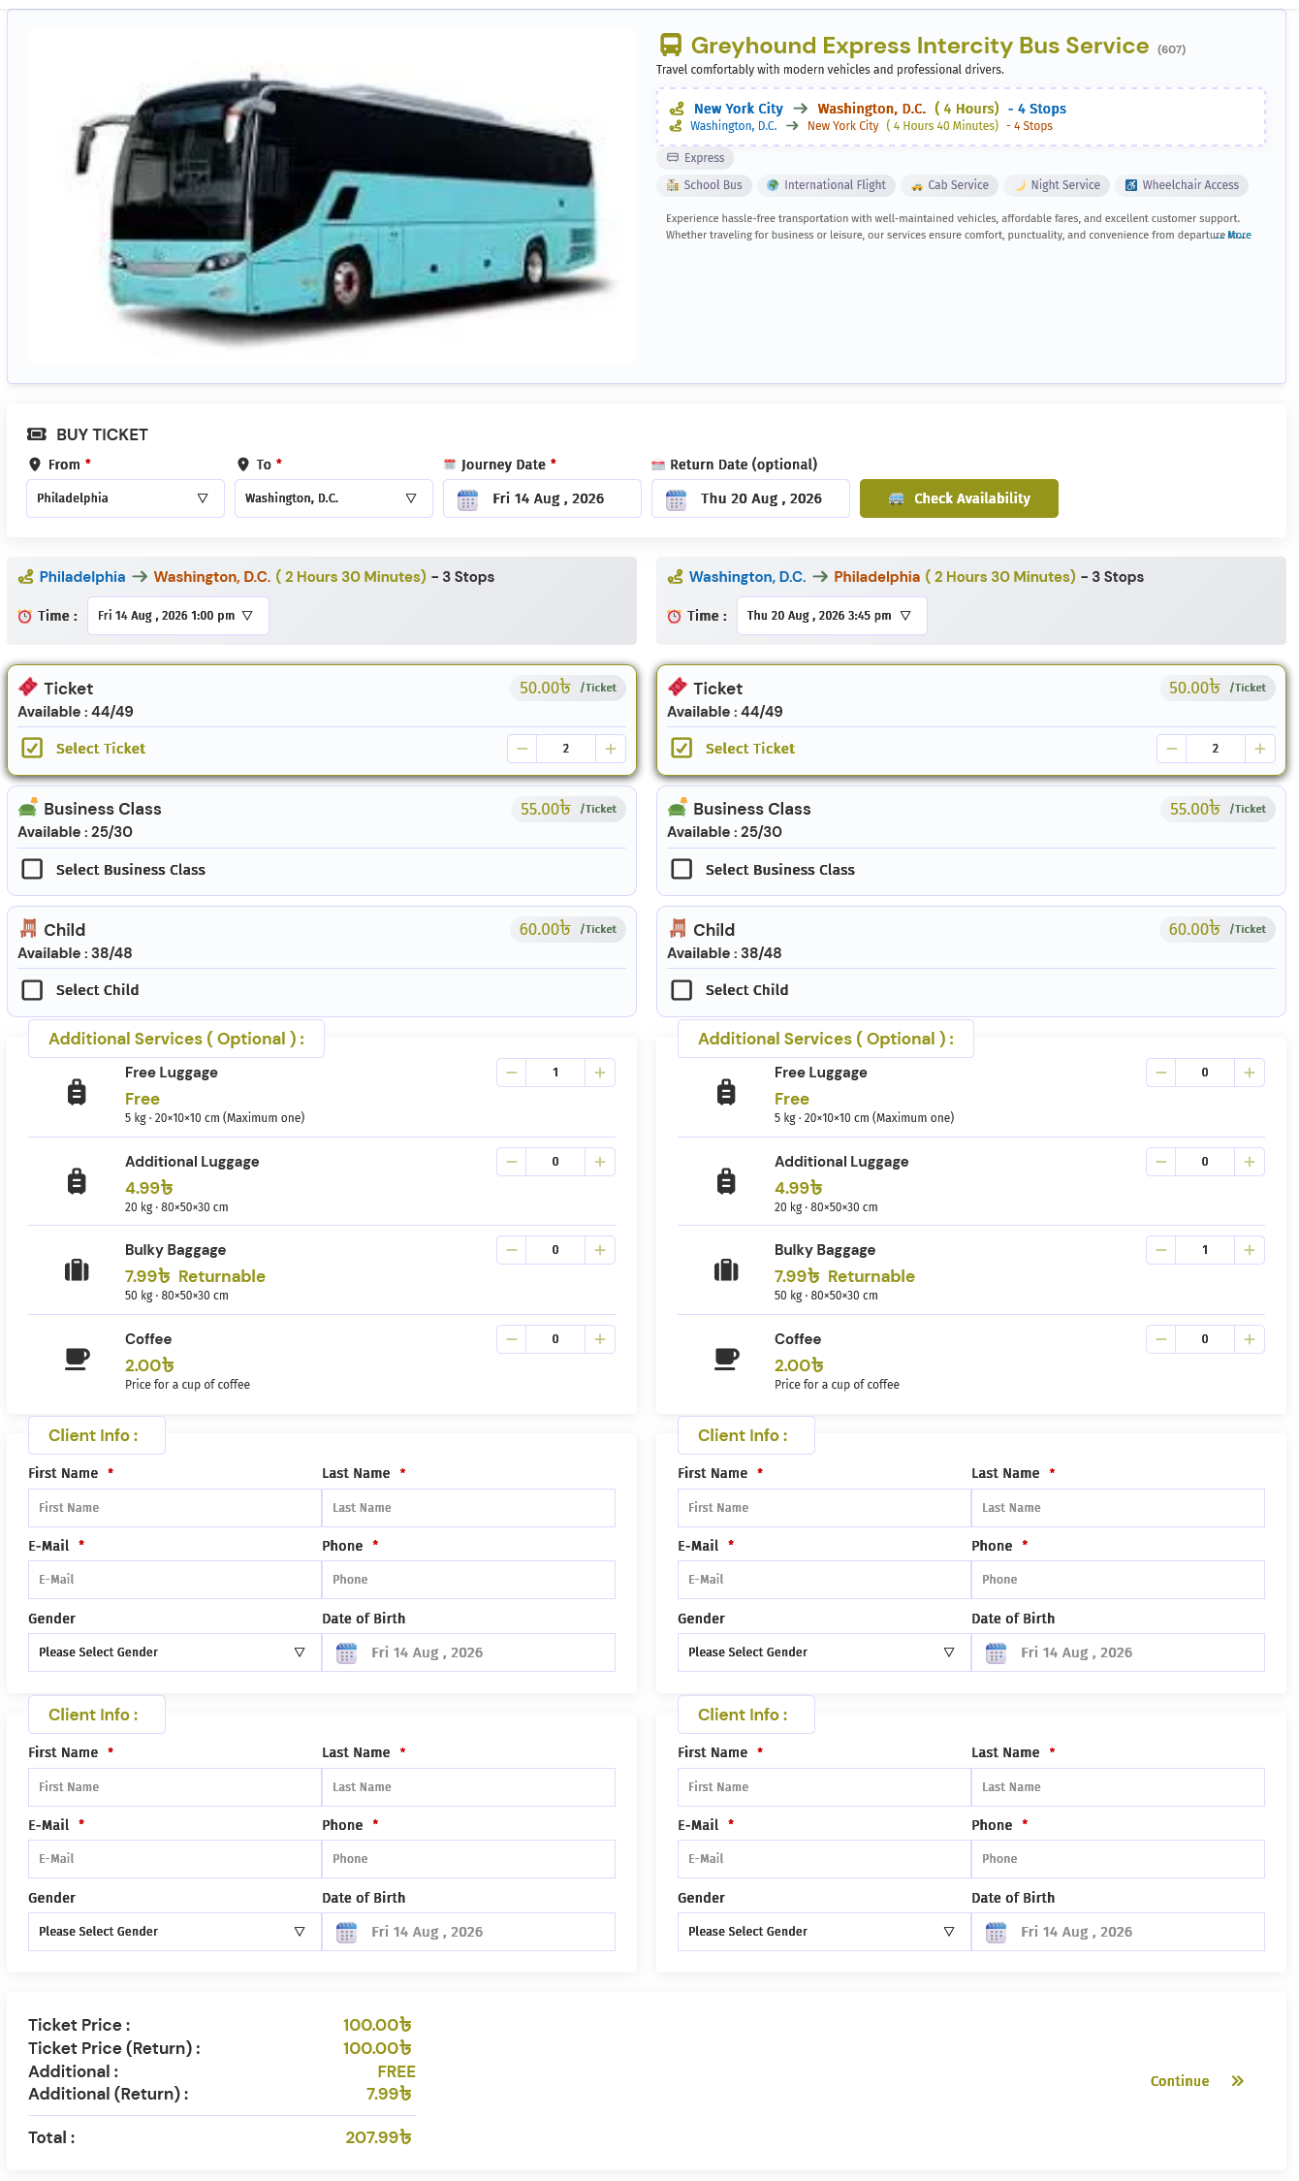Expand the To destination dropdown

click(x=333, y=498)
